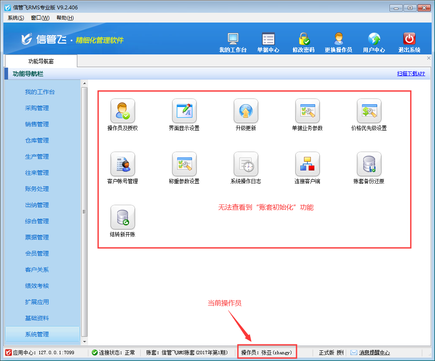Open the 帮助(H) menu
Viewport: 435px width, 361px height.
click(65, 17)
